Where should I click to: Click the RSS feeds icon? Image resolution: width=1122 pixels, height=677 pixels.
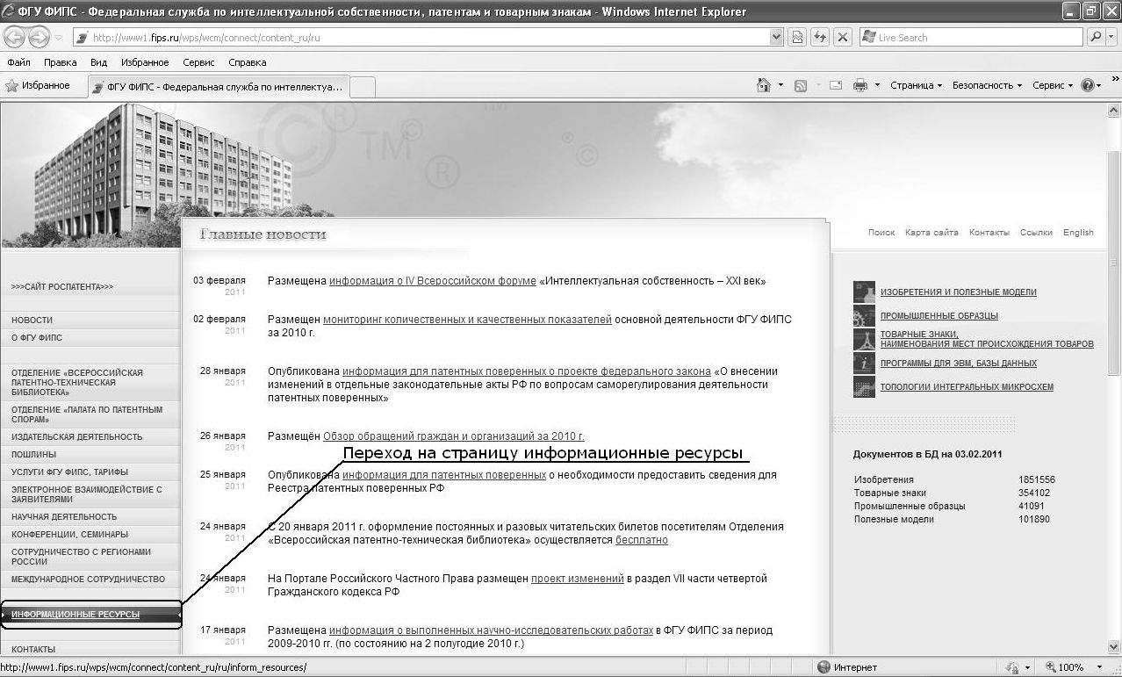(801, 85)
